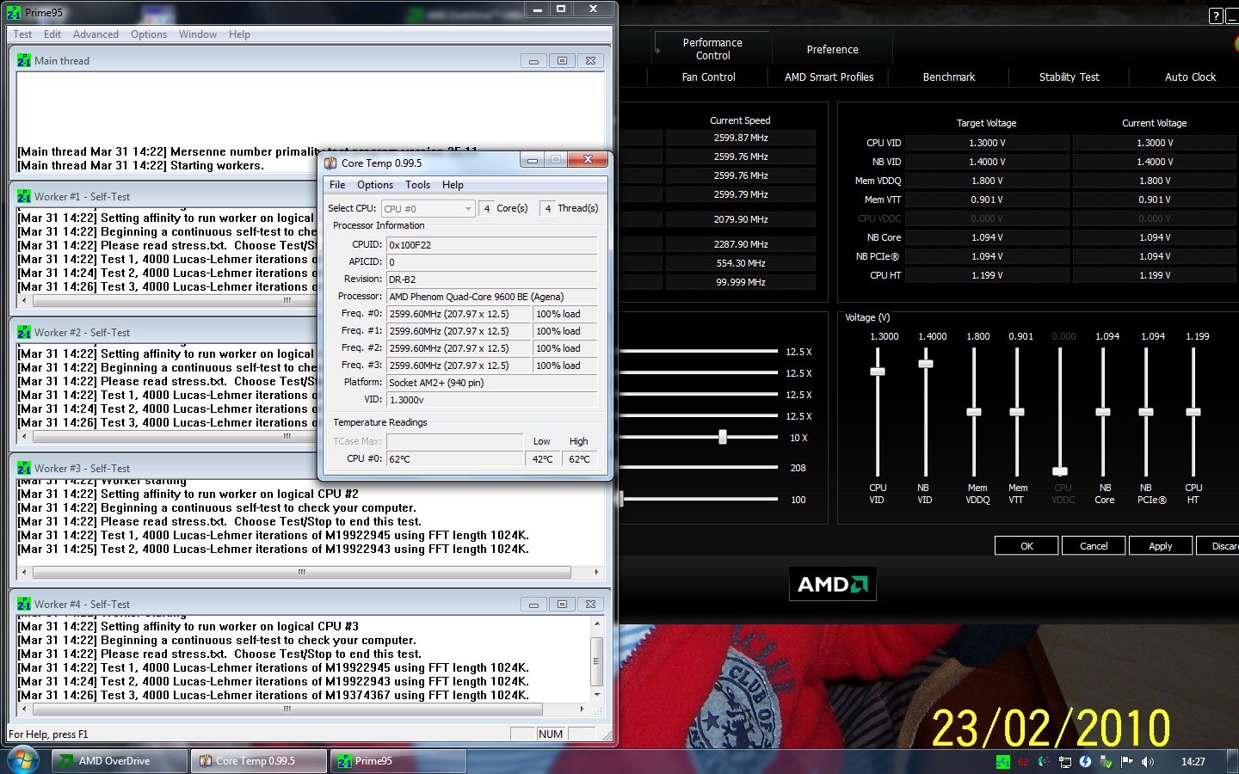Select the Performance Control tab
Screen dimensions: 1239x774
point(712,49)
